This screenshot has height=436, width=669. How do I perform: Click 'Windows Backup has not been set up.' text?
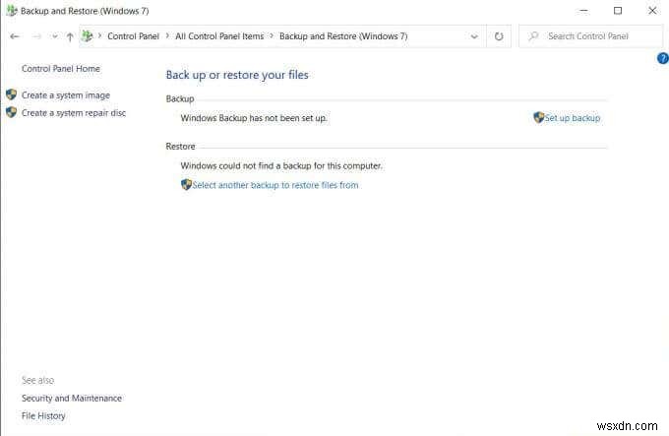[254, 118]
